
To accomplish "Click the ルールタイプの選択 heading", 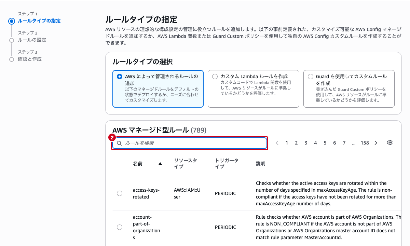I will click(x=142, y=62).
